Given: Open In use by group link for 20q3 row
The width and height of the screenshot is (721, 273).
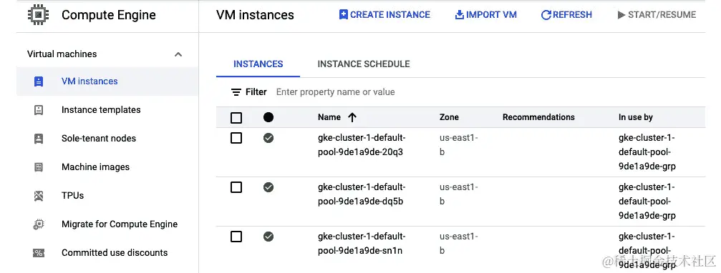Looking at the screenshot, I should point(647,152).
